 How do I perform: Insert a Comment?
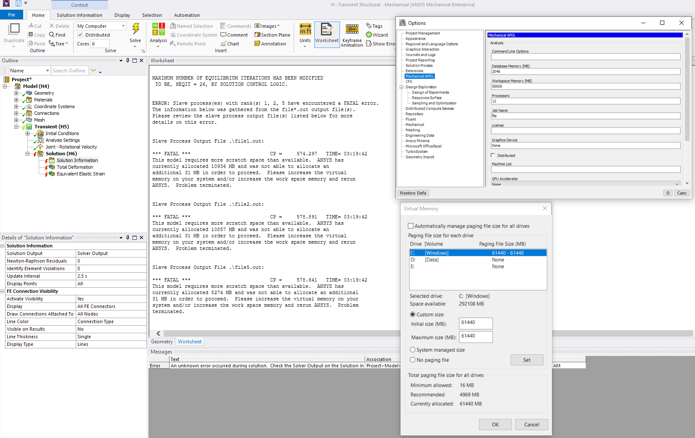click(234, 35)
